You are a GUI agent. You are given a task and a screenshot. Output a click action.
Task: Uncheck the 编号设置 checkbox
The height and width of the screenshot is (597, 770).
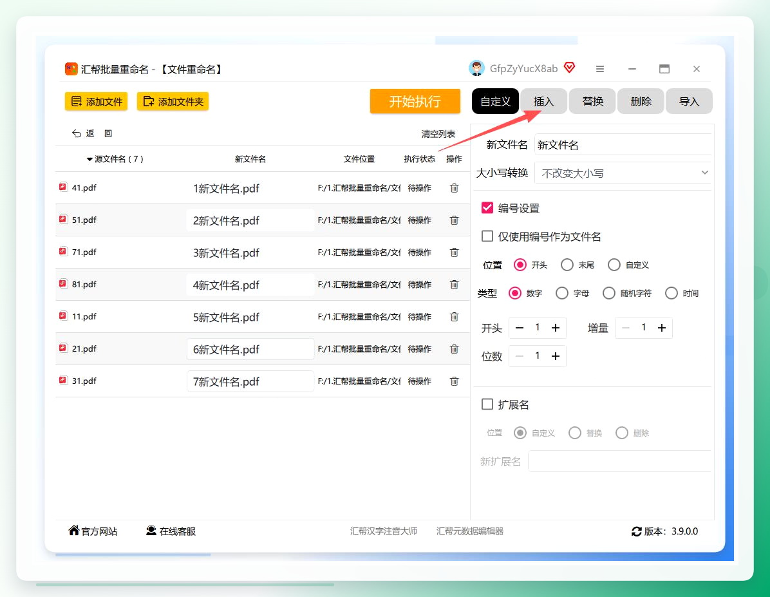[487, 208]
